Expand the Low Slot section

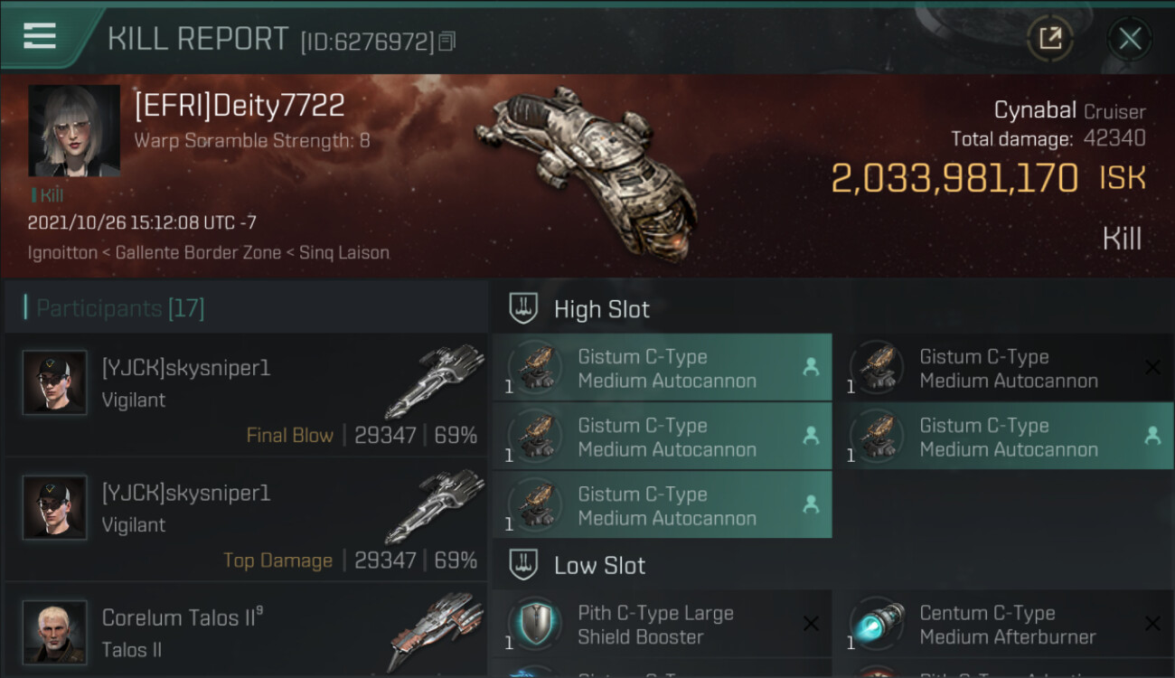tap(599, 566)
